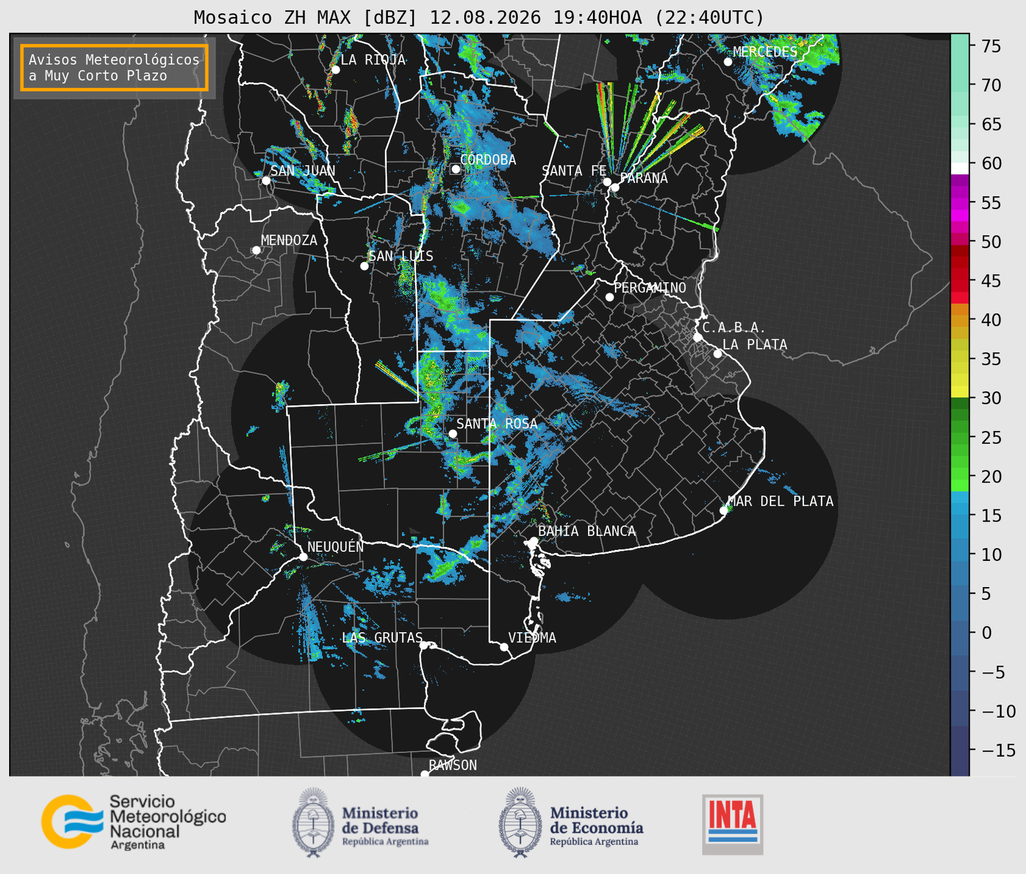Click the MENDOZA city dot
The image size is (1026, 874).
[x=256, y=250]
